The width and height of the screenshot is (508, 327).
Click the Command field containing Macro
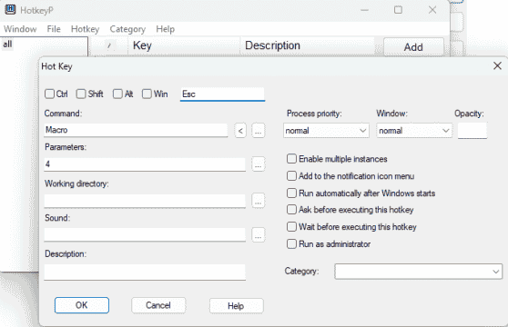click(x=136, y=130)
